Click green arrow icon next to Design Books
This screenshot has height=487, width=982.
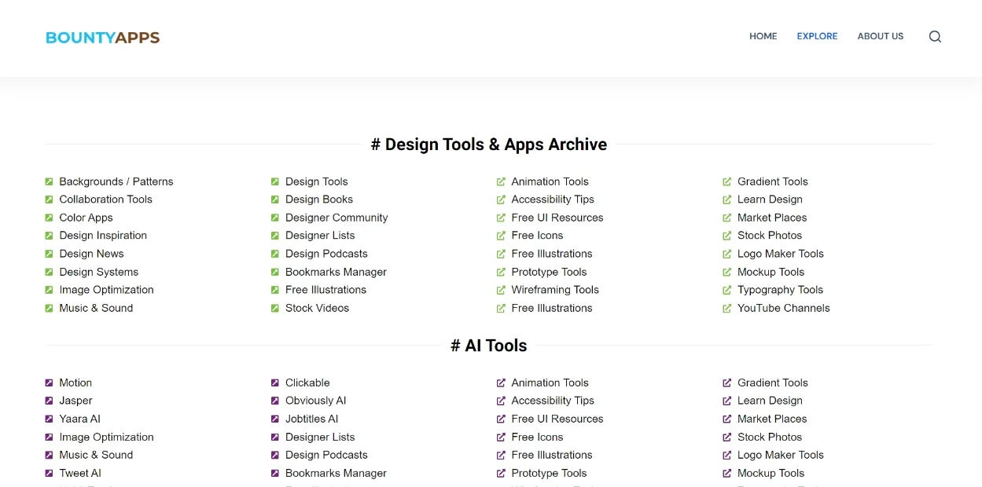275,200
